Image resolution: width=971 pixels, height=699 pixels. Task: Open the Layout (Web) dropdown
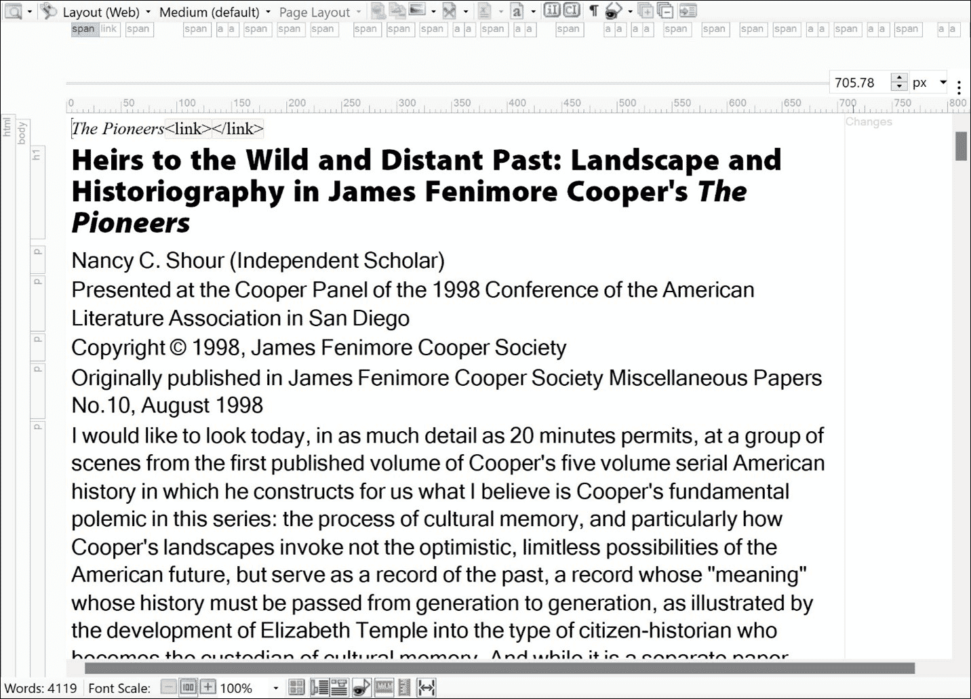coord(102,12)
